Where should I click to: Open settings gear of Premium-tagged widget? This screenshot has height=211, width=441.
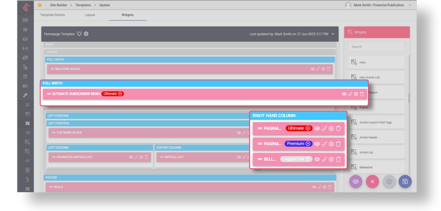click(331, 144)
